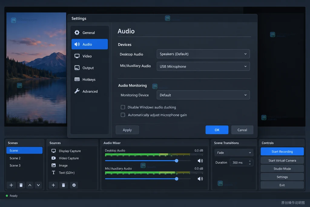Click the Video Capture camera icon

click(53, 158)
